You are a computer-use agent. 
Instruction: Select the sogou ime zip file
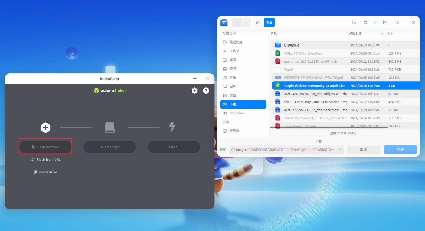pos(346,102)
